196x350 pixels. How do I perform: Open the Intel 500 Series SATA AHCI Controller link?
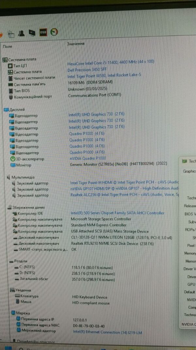tap(118, 213)
